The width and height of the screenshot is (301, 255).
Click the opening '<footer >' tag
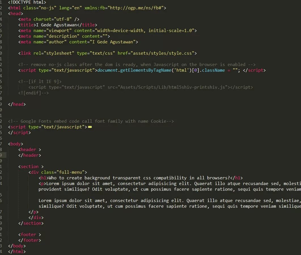[x=30, y=235]
